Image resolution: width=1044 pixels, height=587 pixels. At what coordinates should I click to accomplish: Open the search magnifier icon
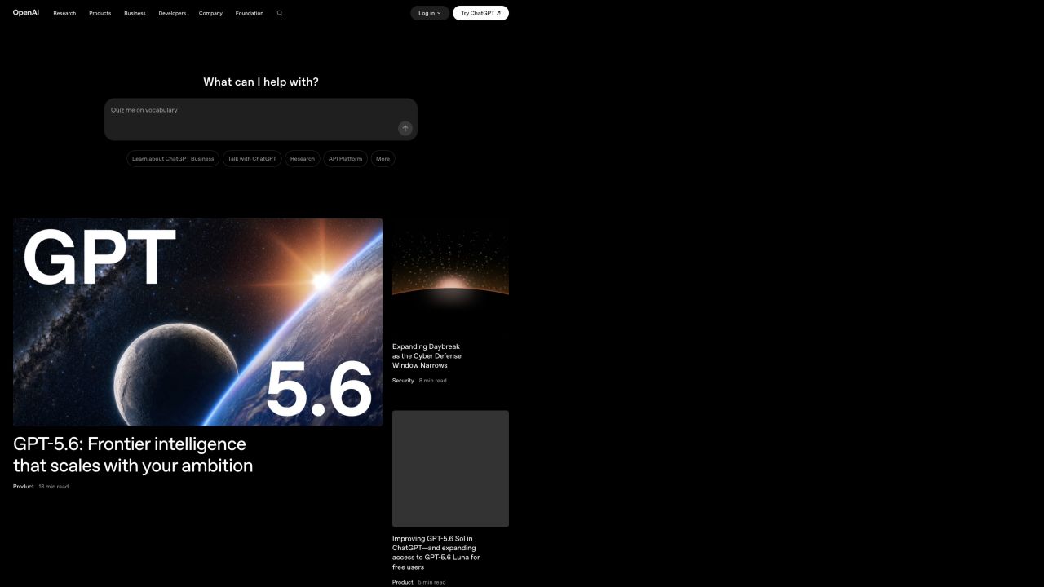tap(280, 13)
